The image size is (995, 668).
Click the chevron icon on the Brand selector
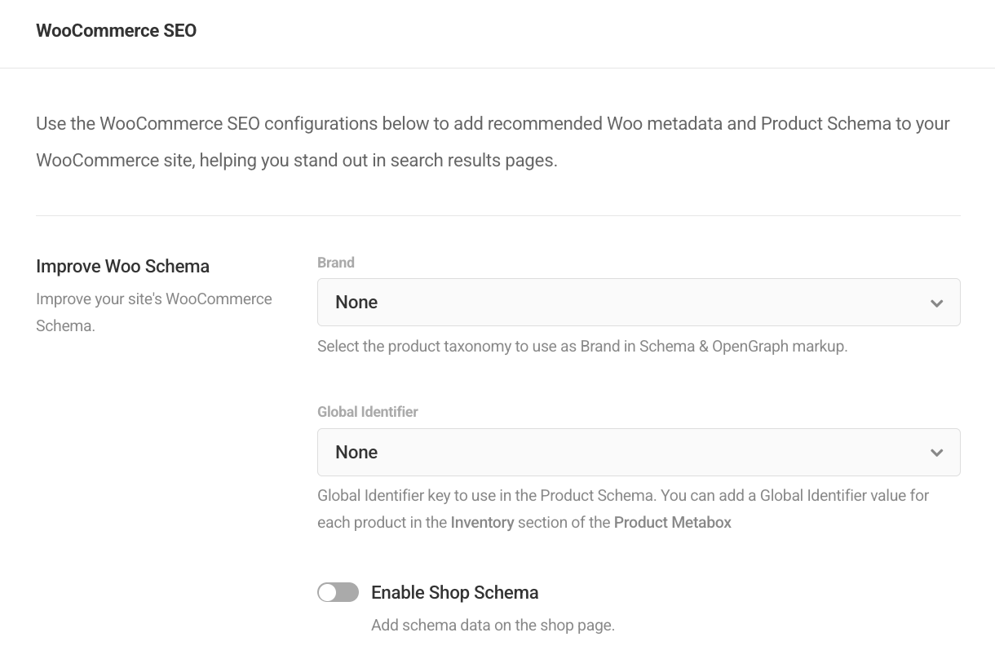936,302
